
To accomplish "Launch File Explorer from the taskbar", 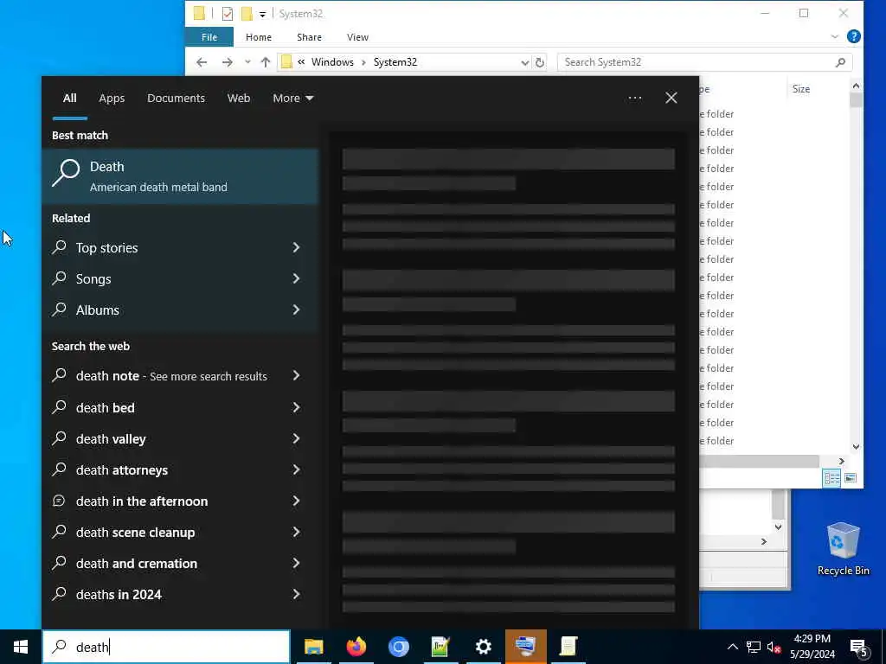I will coord(313,647).
